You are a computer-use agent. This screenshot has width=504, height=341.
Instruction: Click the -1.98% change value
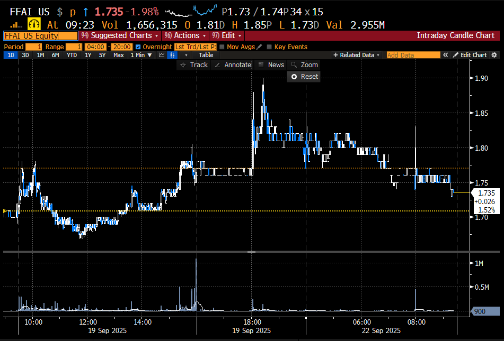[x=142, y=12]
